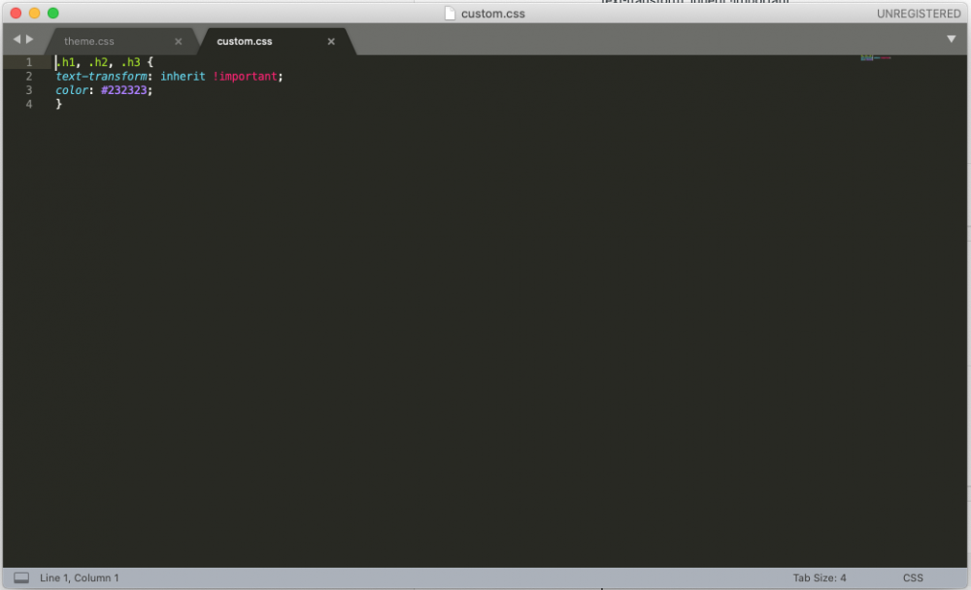Go to previous tab with left arrow
This screenshot has height=590, width=971.
pos(17,39)
